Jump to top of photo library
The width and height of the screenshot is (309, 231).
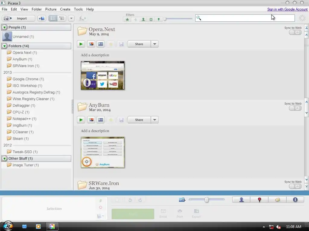(x=307, y=28)
